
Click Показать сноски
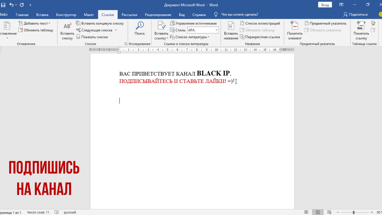pos(92,37)
